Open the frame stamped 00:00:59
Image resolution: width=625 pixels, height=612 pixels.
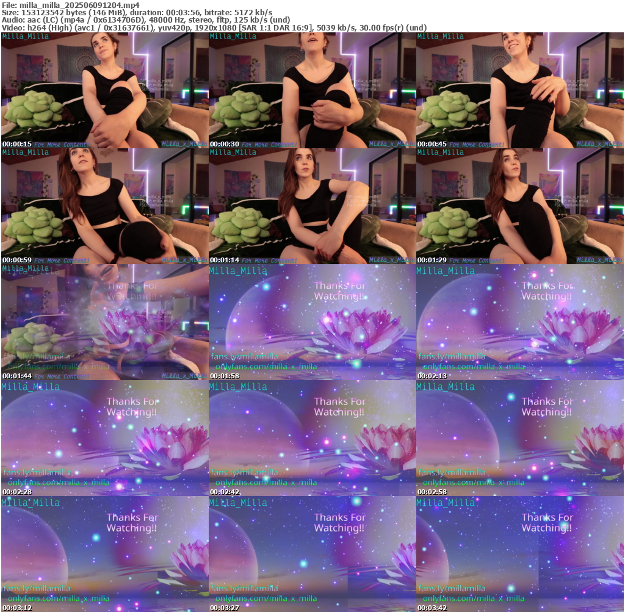105,206
